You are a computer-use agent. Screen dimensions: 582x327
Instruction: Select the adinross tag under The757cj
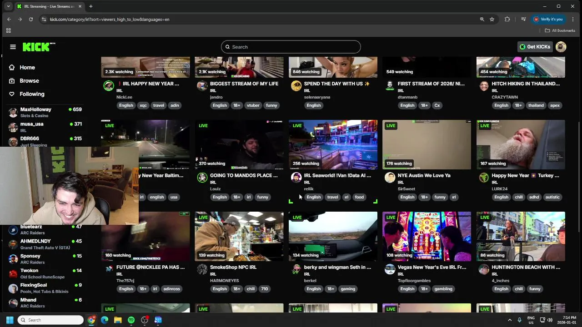171,289
